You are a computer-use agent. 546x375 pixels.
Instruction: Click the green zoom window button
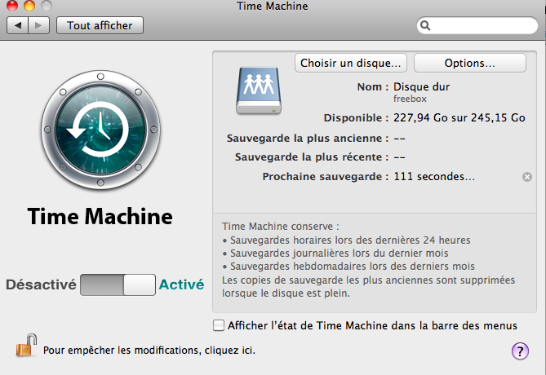[44, 7]
